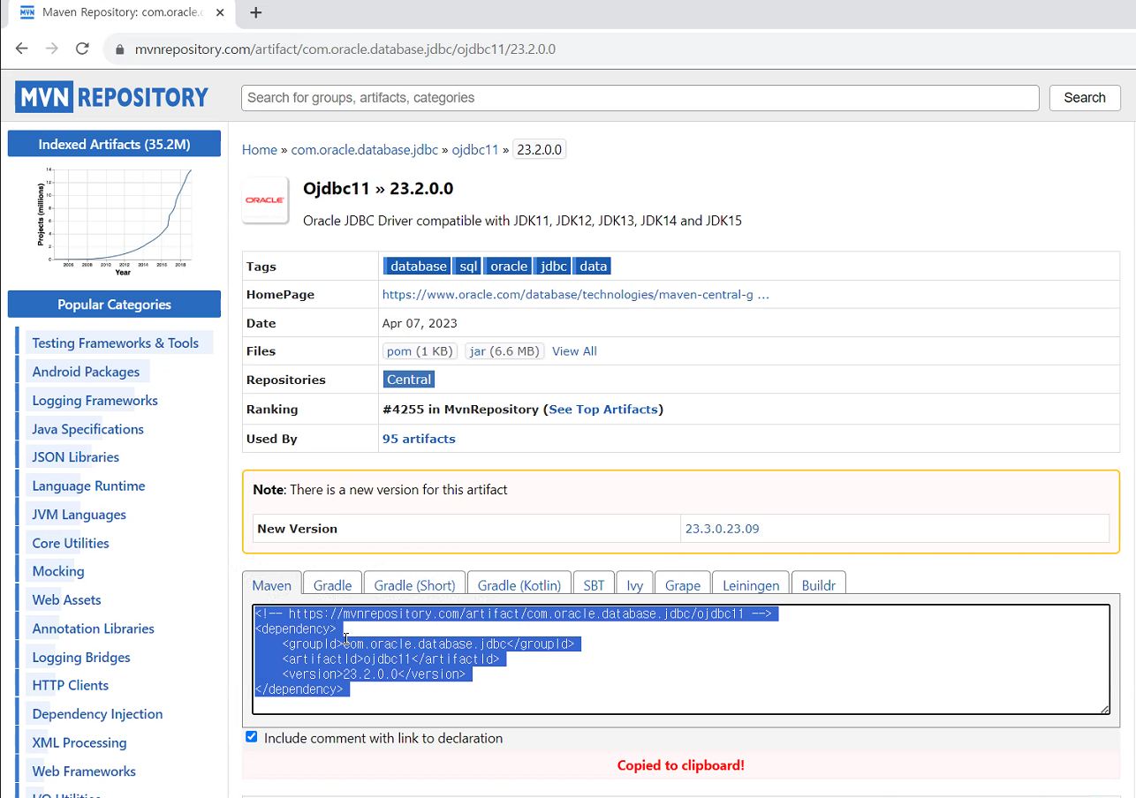The image size is (1136, 798).
Task: Focus the artifact search field
Action: point(640,98)
